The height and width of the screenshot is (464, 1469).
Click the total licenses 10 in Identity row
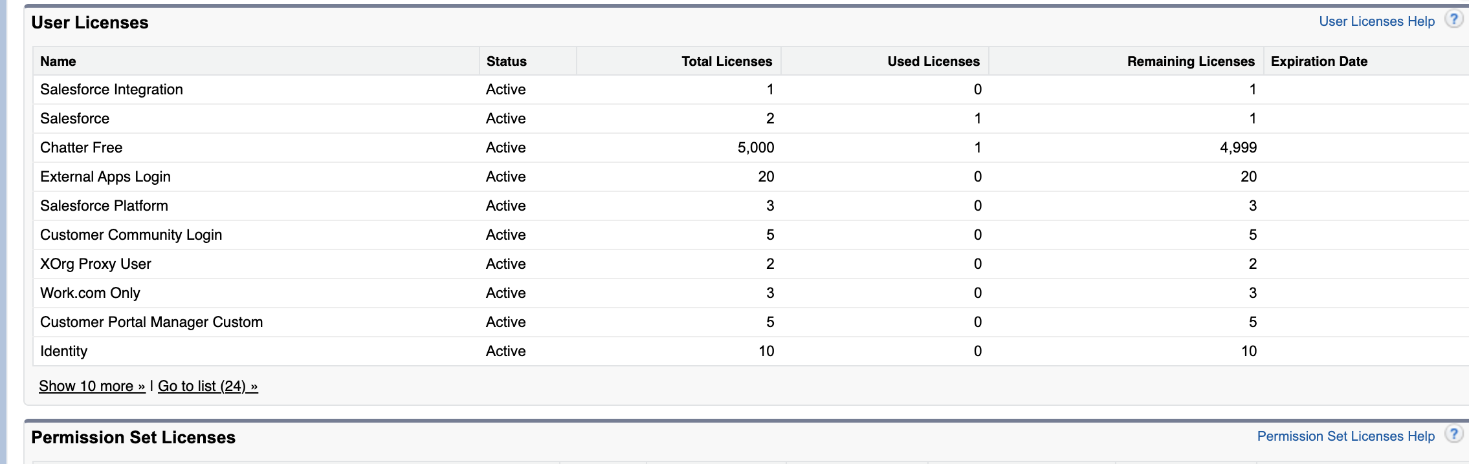coord(766,351)
